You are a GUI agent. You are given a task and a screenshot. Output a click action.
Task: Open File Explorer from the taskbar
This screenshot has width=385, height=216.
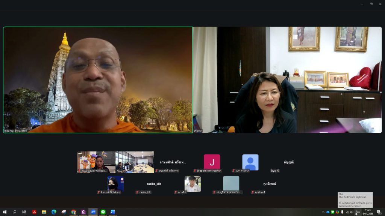pos(44,212)
